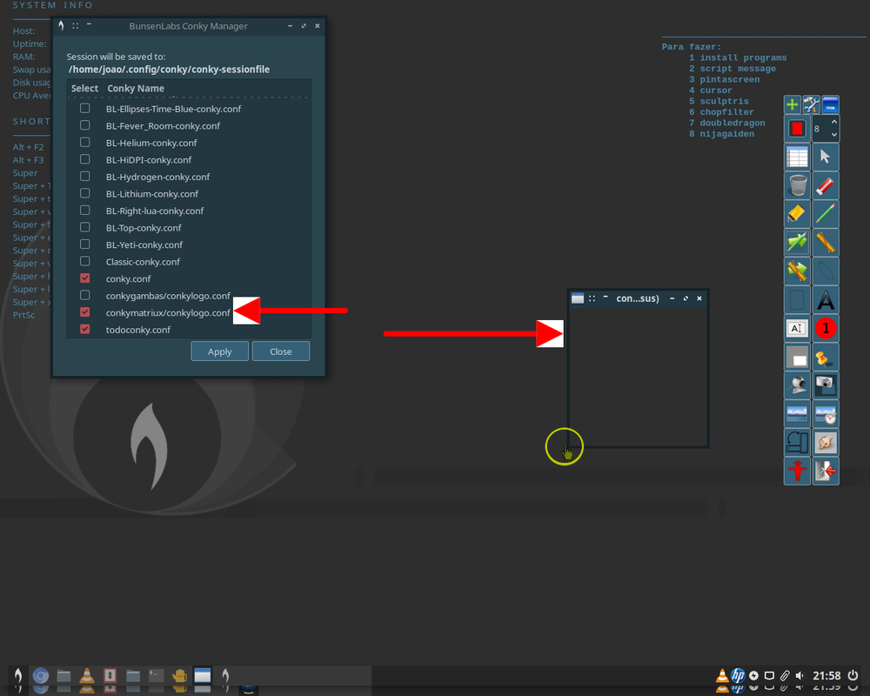Click the yellow pushpin icon
Viewport: 870px width, 696px height.
[826, 357]
